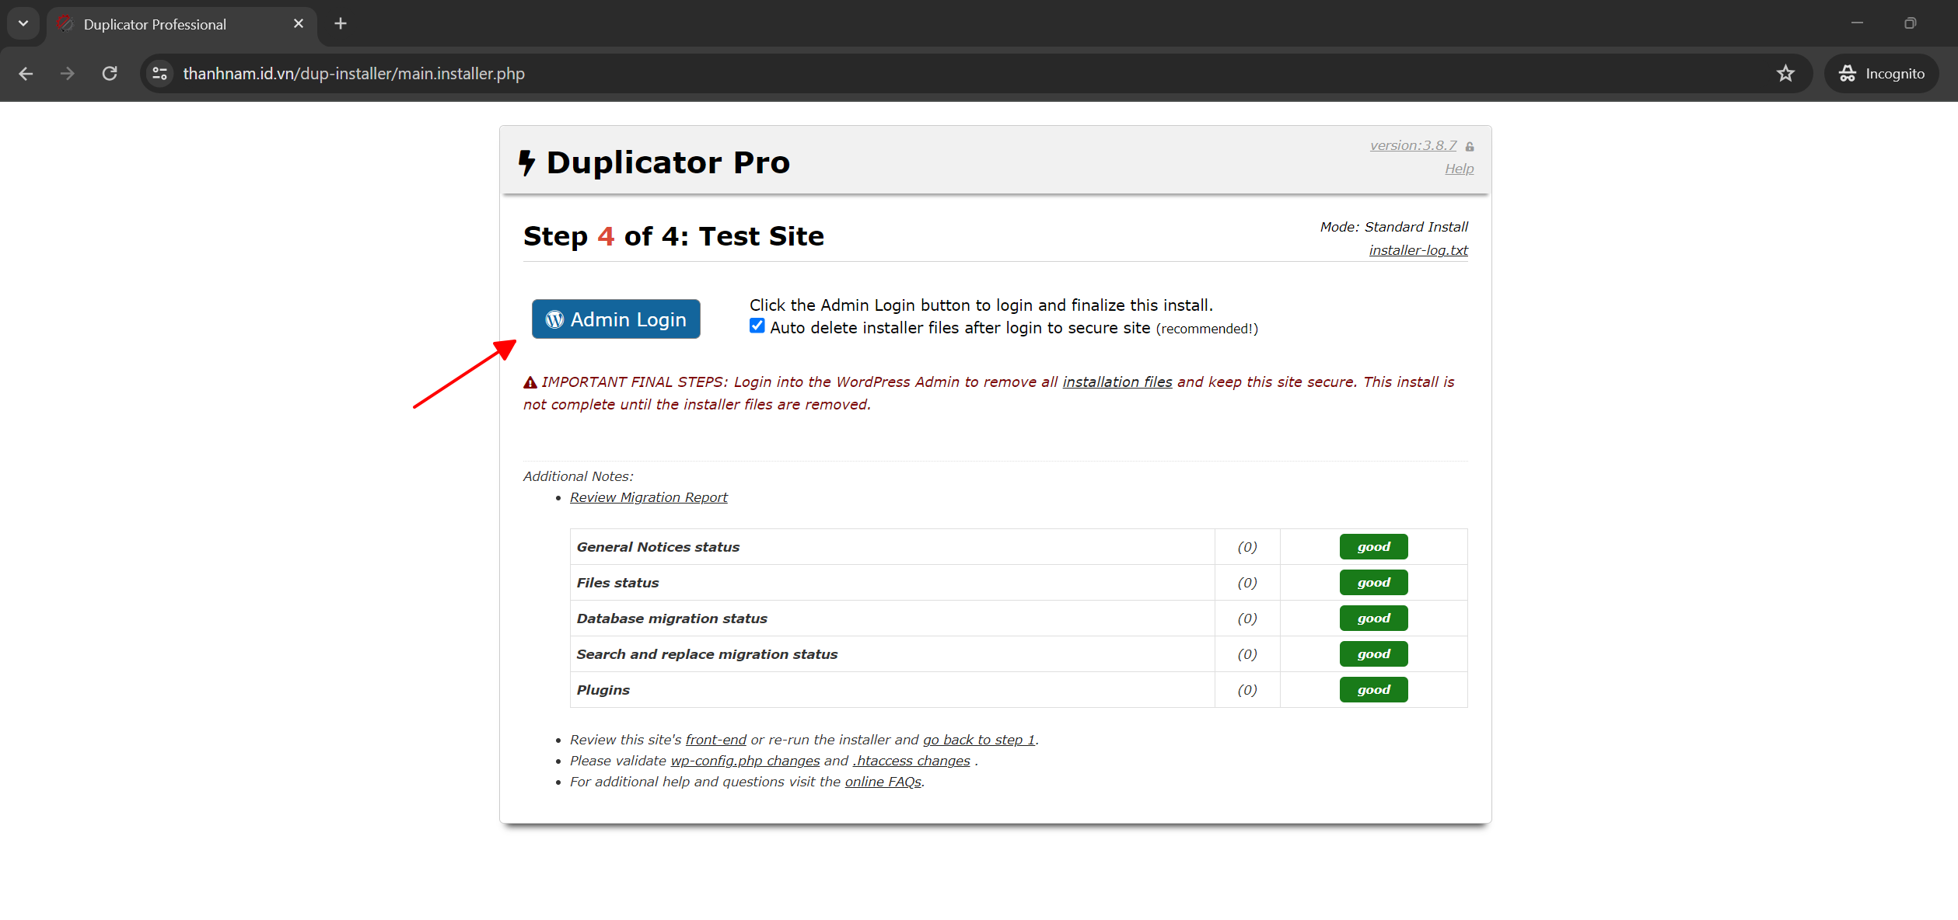Click the Files status row label
The image size is (1958, 920).
(617, 583)
